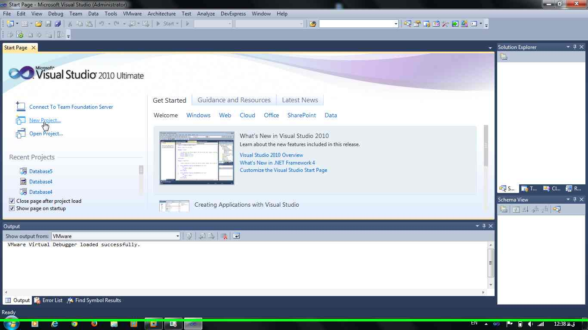Open Visual Studio 2010 Overview link

point(271,155)
